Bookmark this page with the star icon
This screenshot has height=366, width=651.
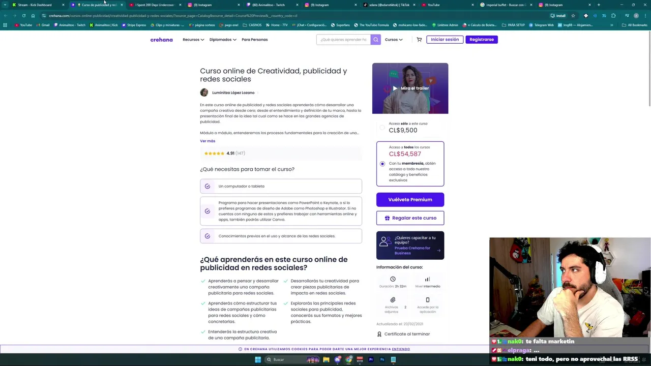click(573, 16)
